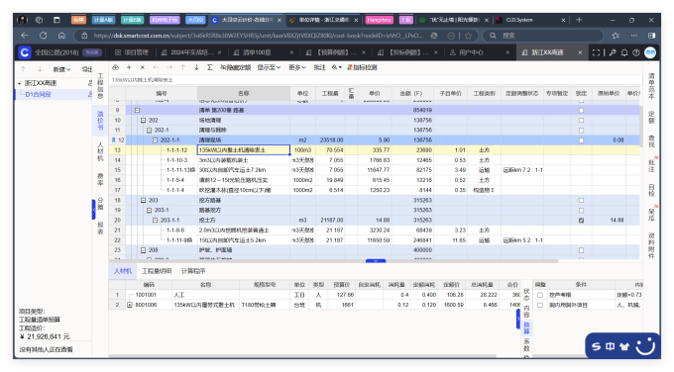Switch to the 工程量明细 tab
The image size is (674, 372).
click(157, 271)
